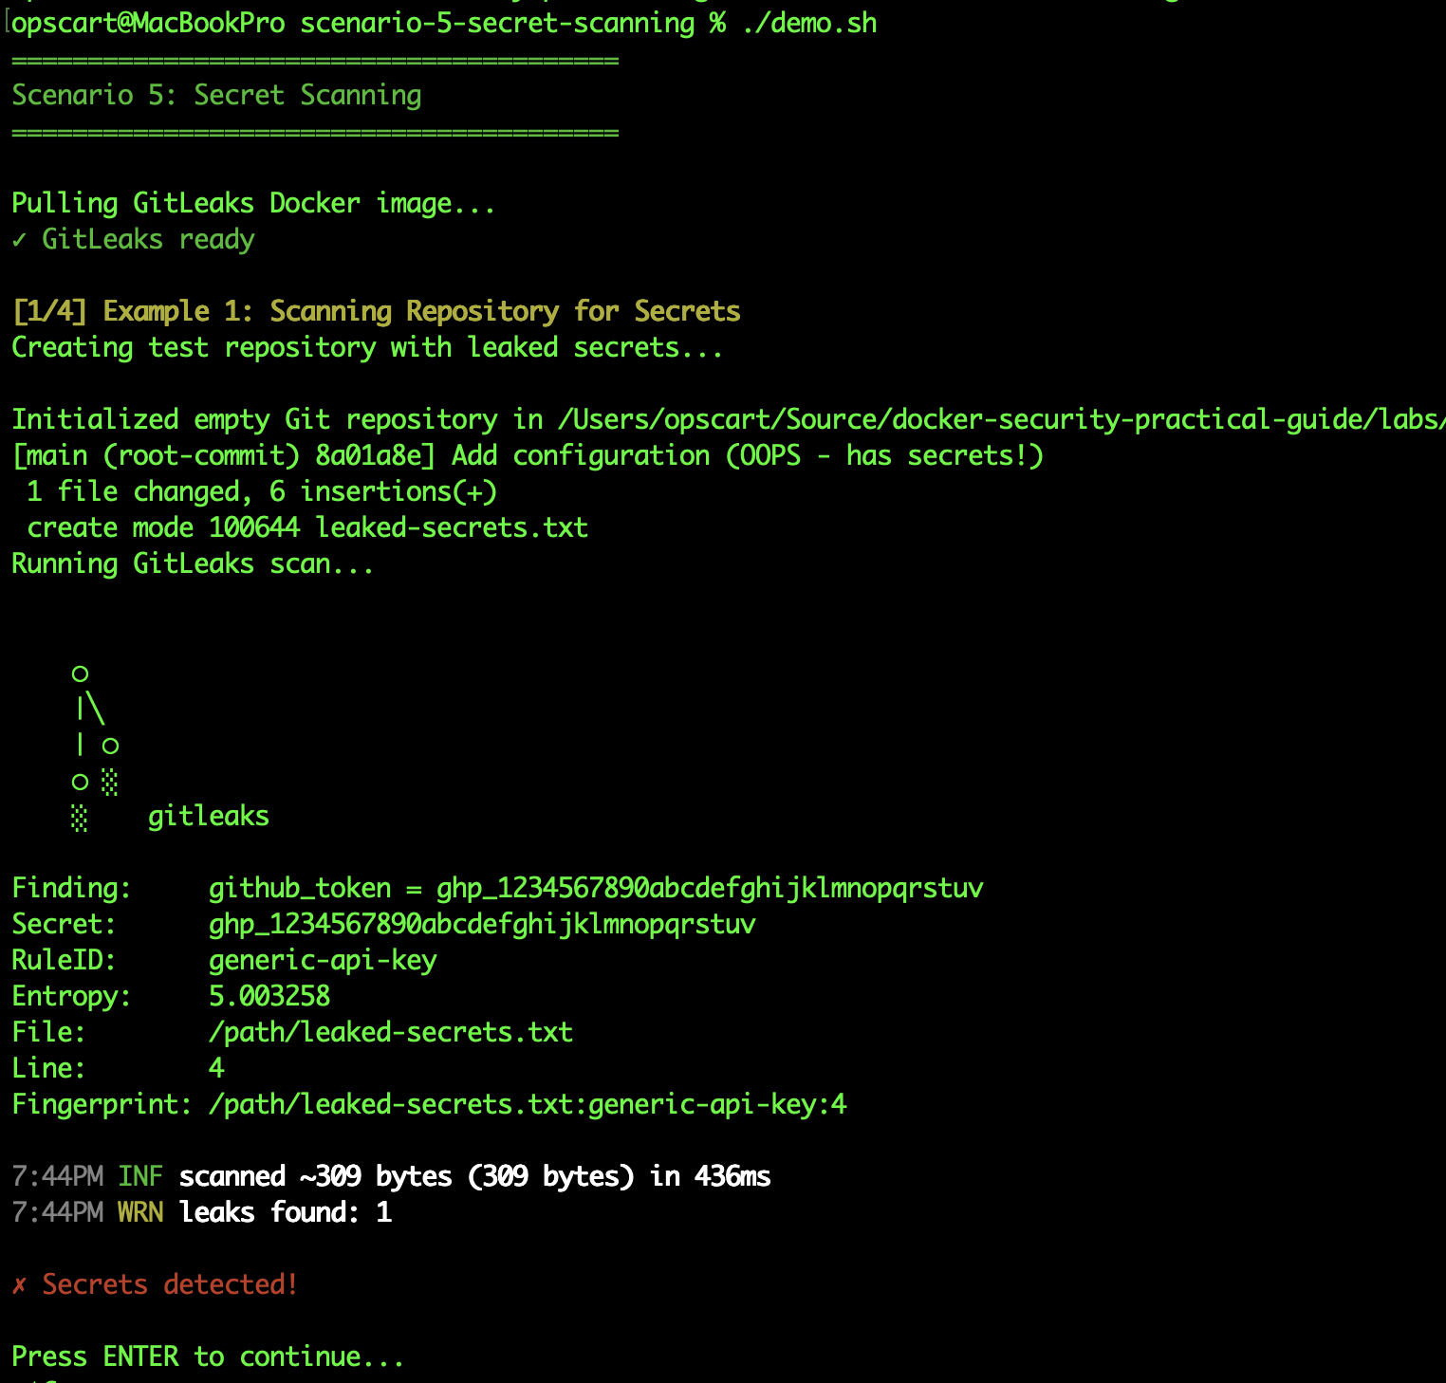This screenshot has height=1383, width=1446.
Task: Click the finding value 'github_token = ghp_1234567890abcdefghijklmnopqrstuv'
Action: click(596, 888)
